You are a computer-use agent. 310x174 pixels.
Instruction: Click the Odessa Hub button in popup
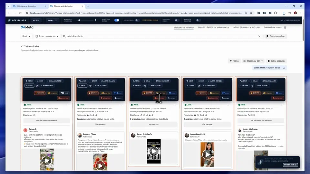[x=290, y=165]
